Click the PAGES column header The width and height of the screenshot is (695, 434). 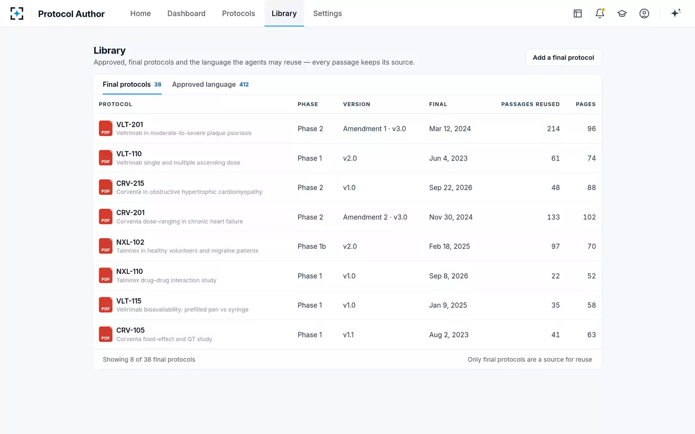coord(585,104)
